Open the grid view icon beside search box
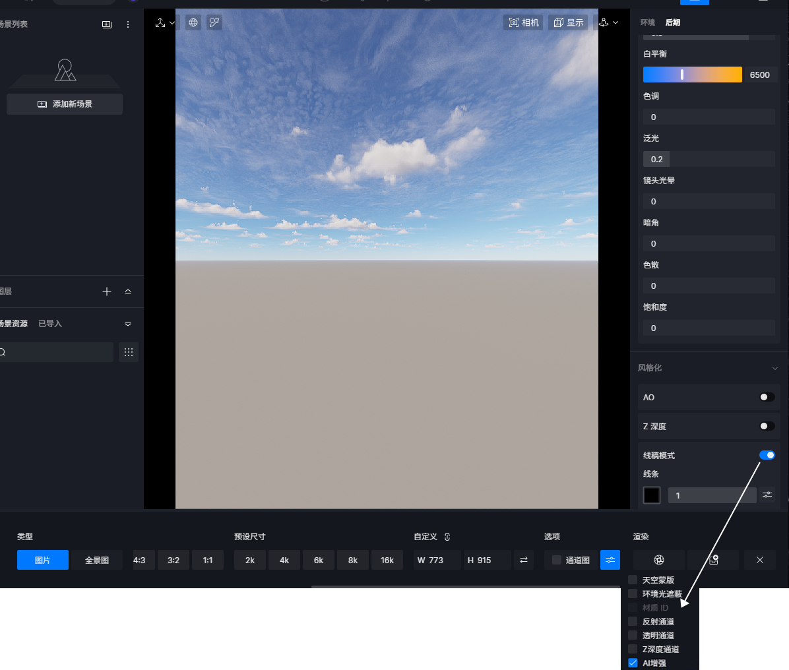This screenshot has height=670, width=789. [129, 352]
